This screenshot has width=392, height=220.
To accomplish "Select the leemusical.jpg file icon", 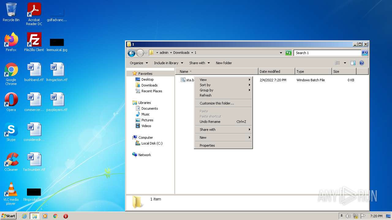I will [x=57, y=45].
